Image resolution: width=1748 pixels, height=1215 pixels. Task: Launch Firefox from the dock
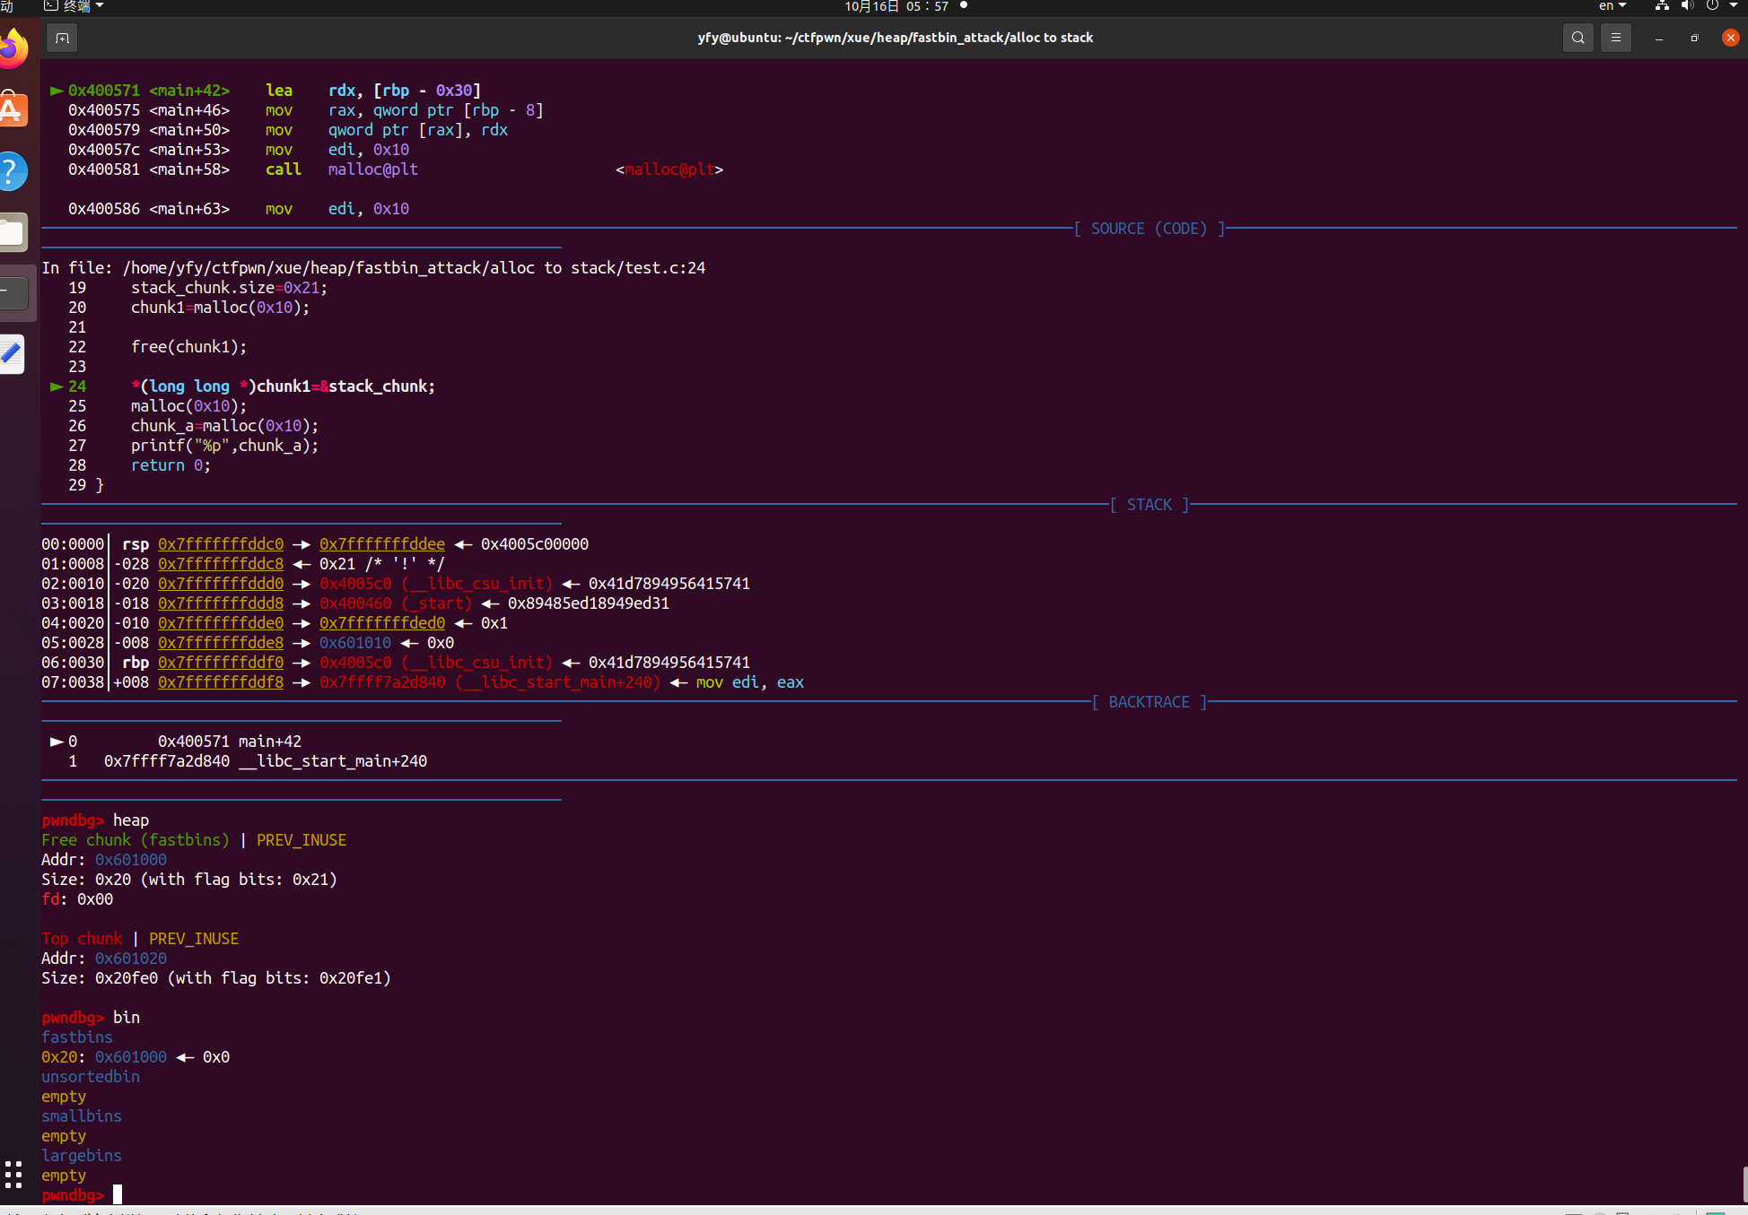13,48
